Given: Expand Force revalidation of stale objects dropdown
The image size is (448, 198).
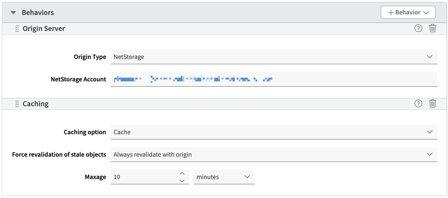Looking at the screenshot, I should (274, 155).
